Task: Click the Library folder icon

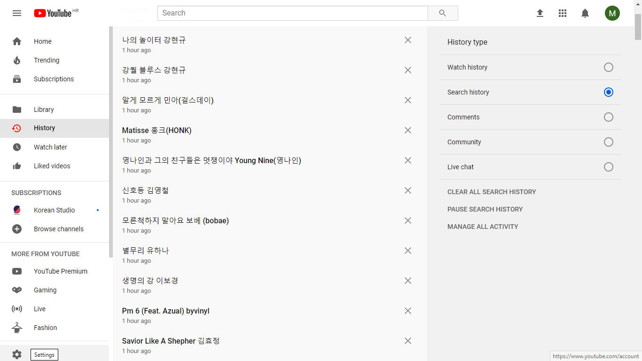Action: pos(17,110)
